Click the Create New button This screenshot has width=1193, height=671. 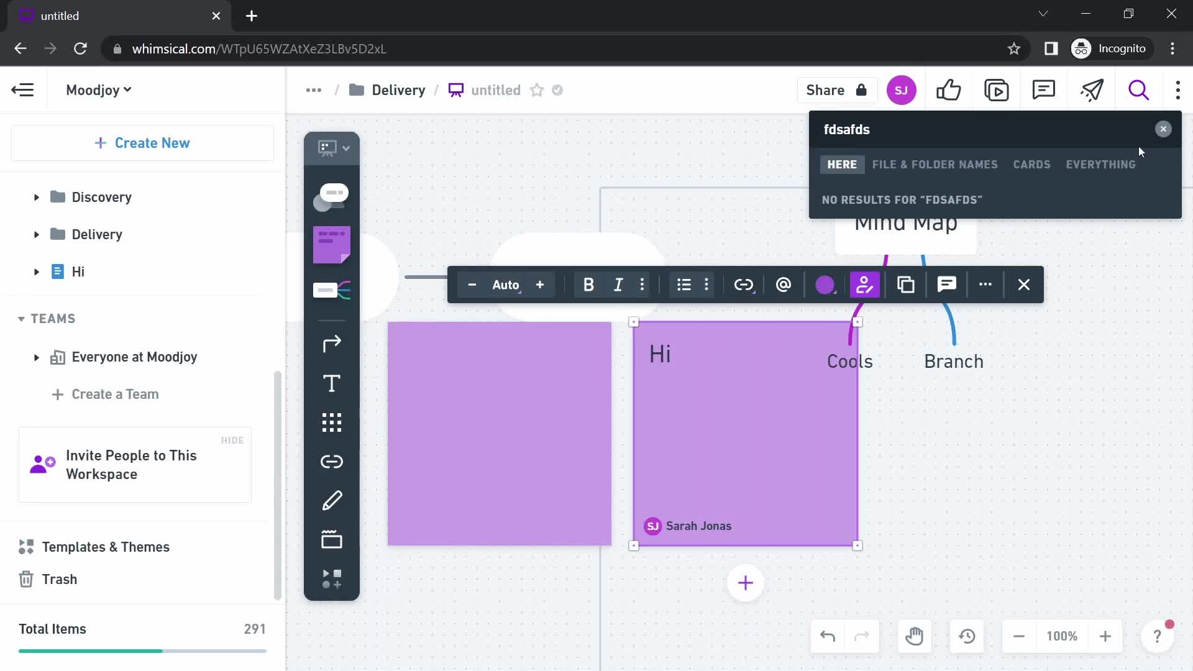pos(142,143)
